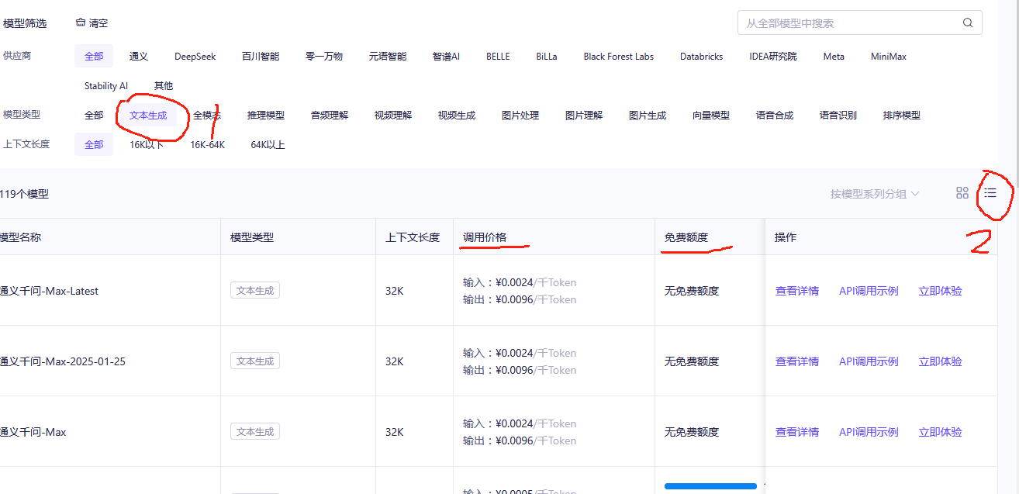Click 32K cell in 通义千问-Max-2025-01-25 row
This screenshot has height=494, width=1019.
(394, 362)
